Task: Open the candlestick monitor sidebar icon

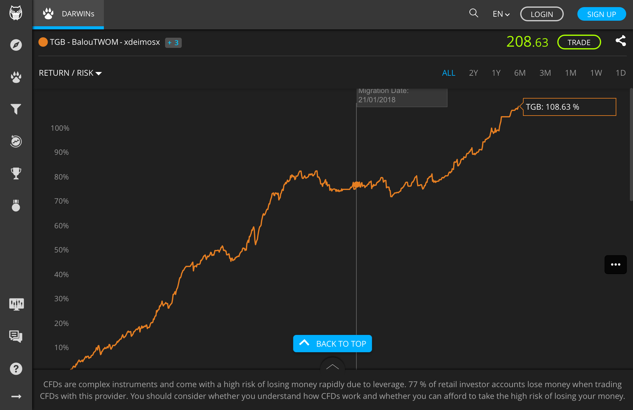Action: pyautogui.click(x=16, y=304)
